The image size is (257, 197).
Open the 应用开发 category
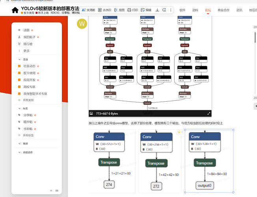pyautogui.click(x=29, y=80)
